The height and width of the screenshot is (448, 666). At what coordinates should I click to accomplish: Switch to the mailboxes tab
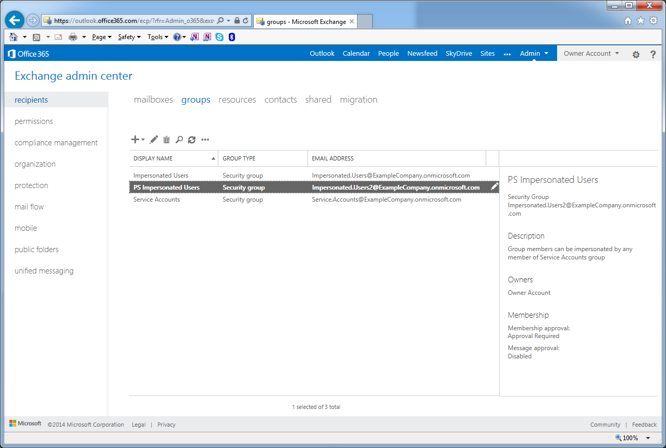153,99
